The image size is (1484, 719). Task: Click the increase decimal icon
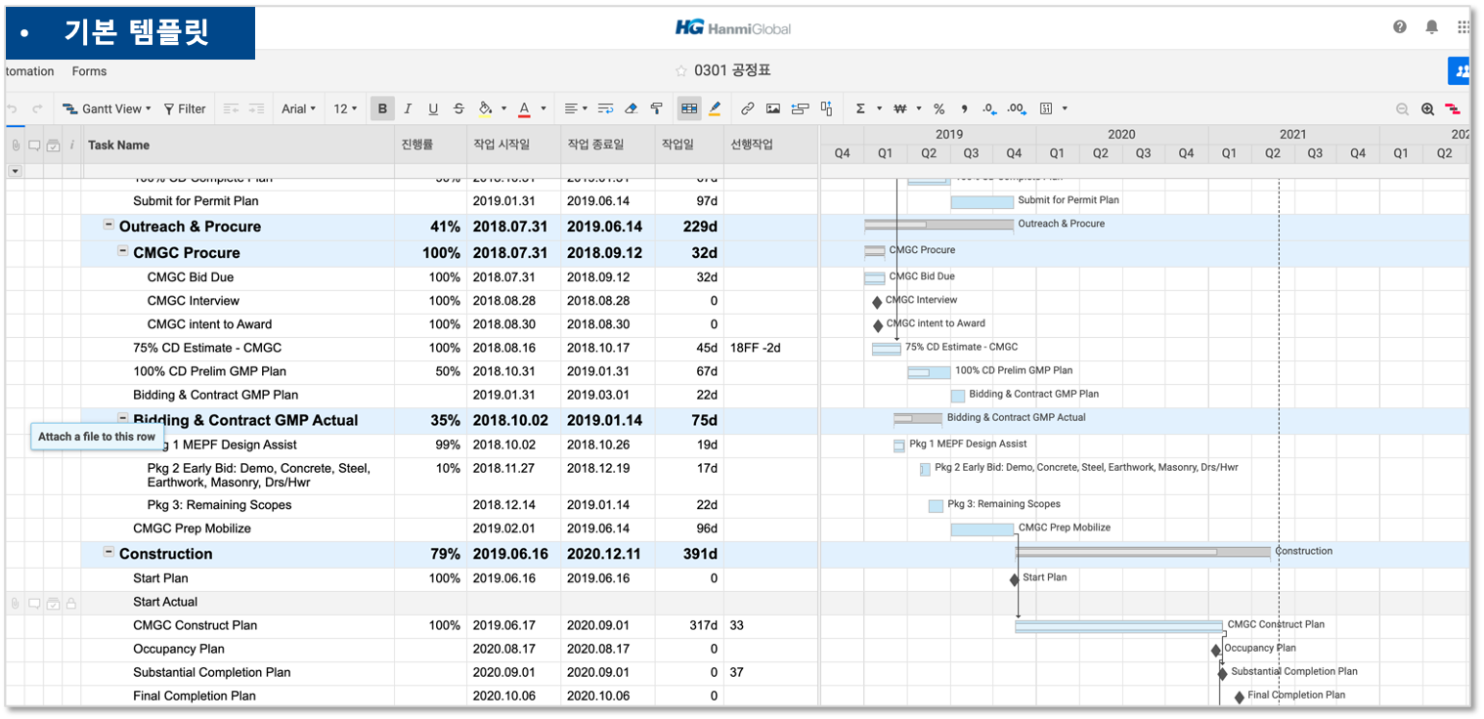(x=1016, y=108)
